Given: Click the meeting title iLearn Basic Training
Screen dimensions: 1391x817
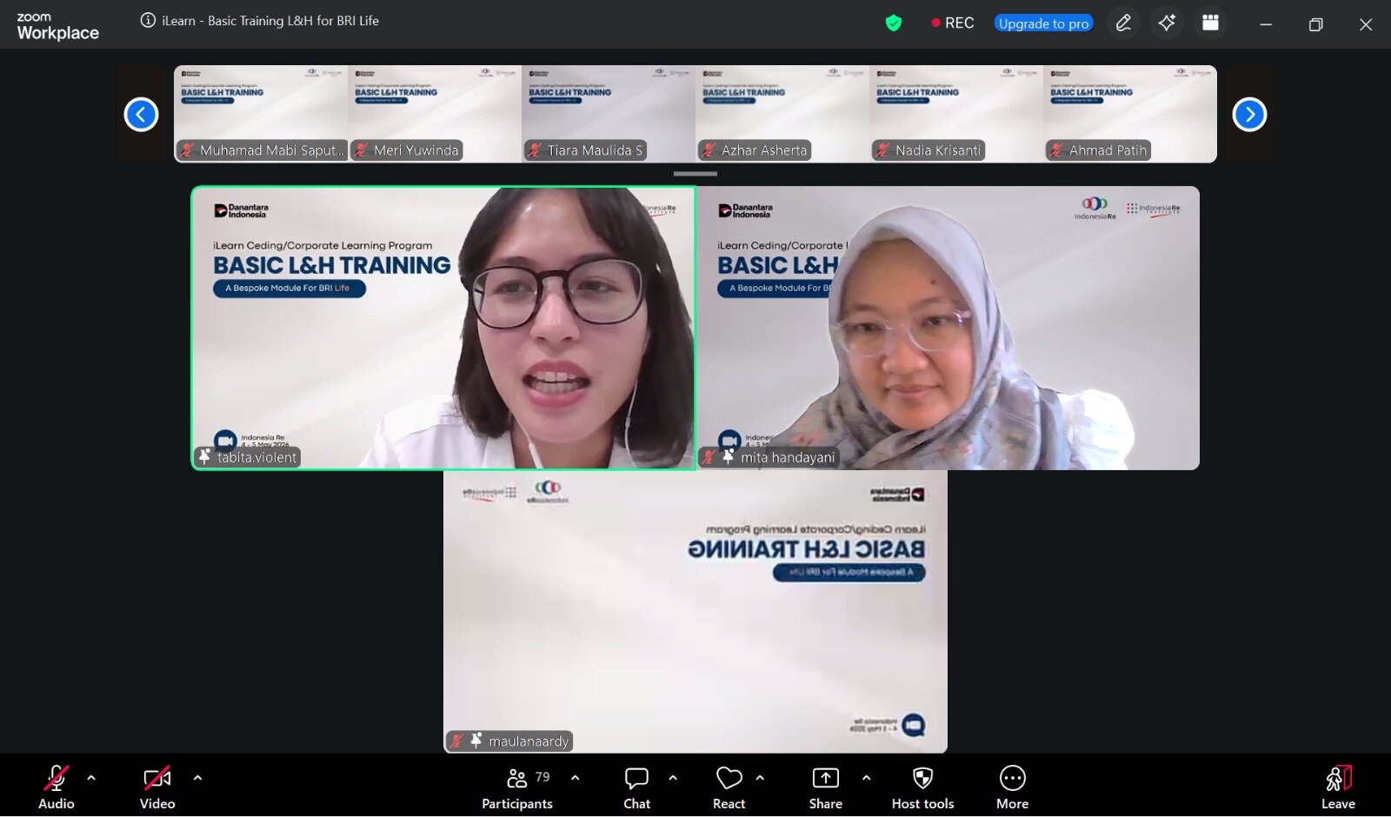Looking at the screenshot, I should (270, 21).
